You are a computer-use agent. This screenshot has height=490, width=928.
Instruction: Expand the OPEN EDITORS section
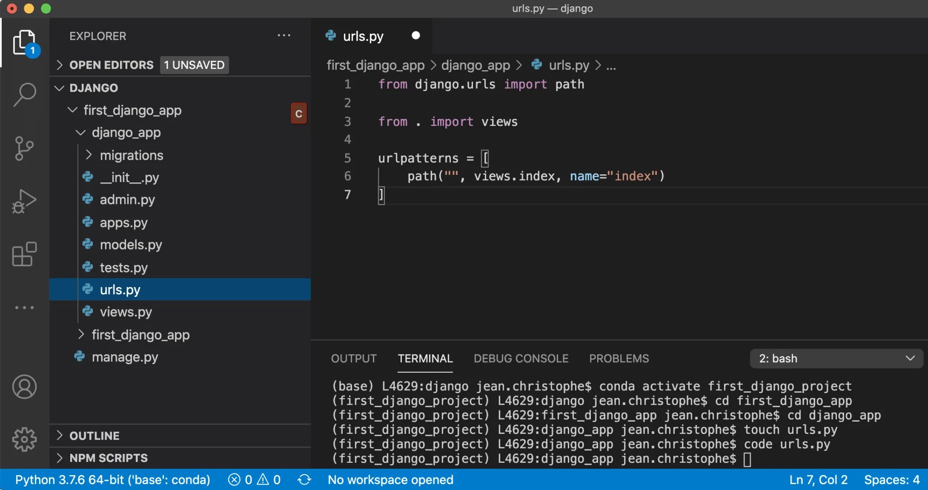[111, 65]
